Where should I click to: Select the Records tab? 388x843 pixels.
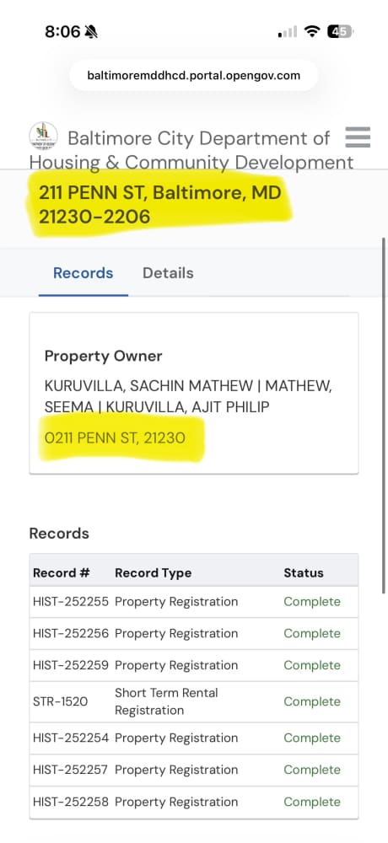pyautogui.click(x=83, y=273)
